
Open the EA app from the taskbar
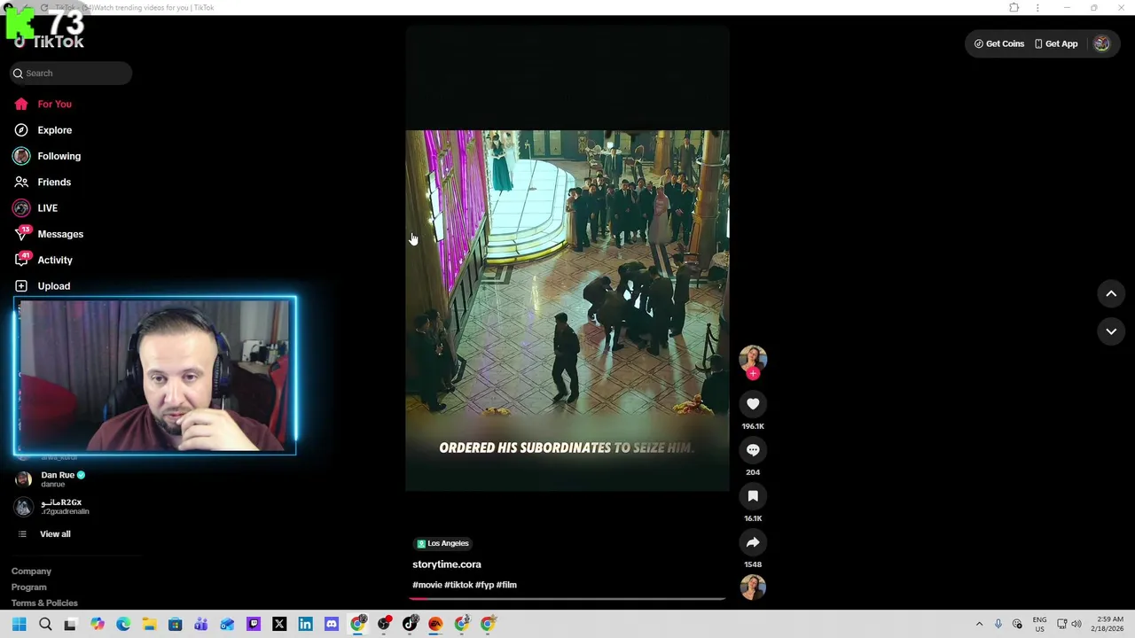pos(435,625)
